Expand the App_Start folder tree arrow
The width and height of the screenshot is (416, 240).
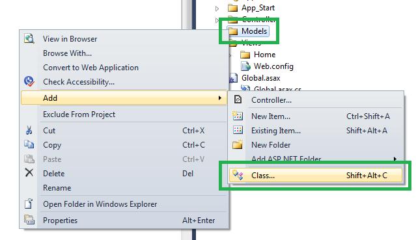(217, 8)
